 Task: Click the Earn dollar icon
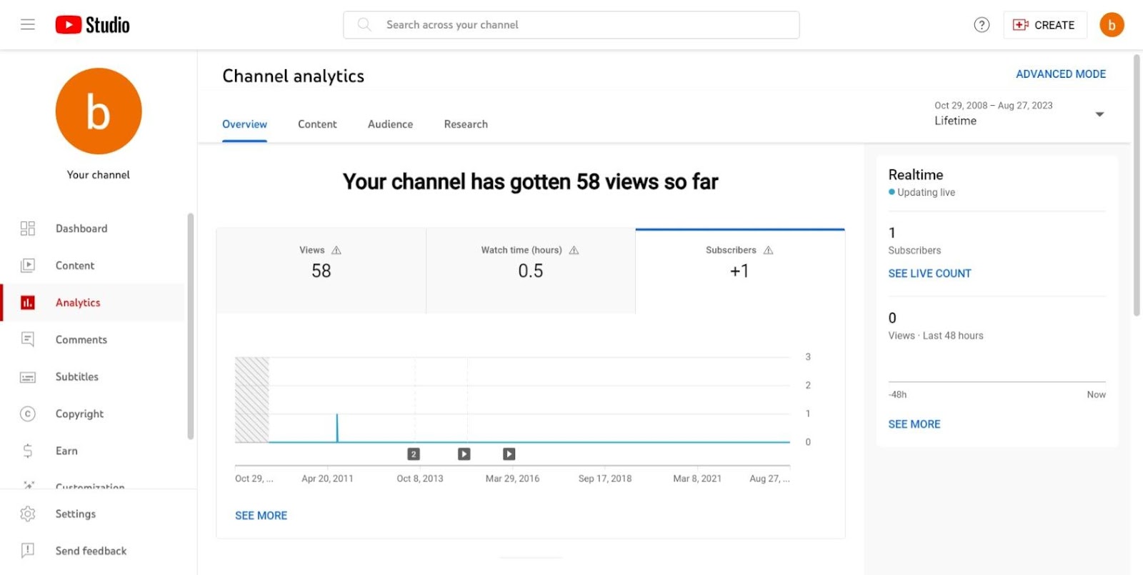(x=28, y=451)
